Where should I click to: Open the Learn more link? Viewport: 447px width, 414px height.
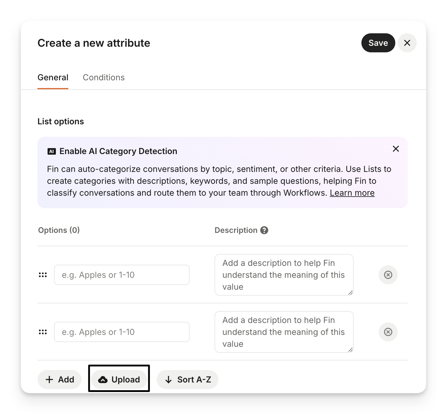point(352,193)
